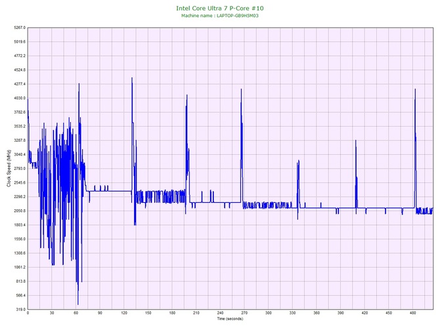Viewport: 440px width, 330px height.
Task: Click the 4277.4 y-axis value
Action: click(20, 84)
